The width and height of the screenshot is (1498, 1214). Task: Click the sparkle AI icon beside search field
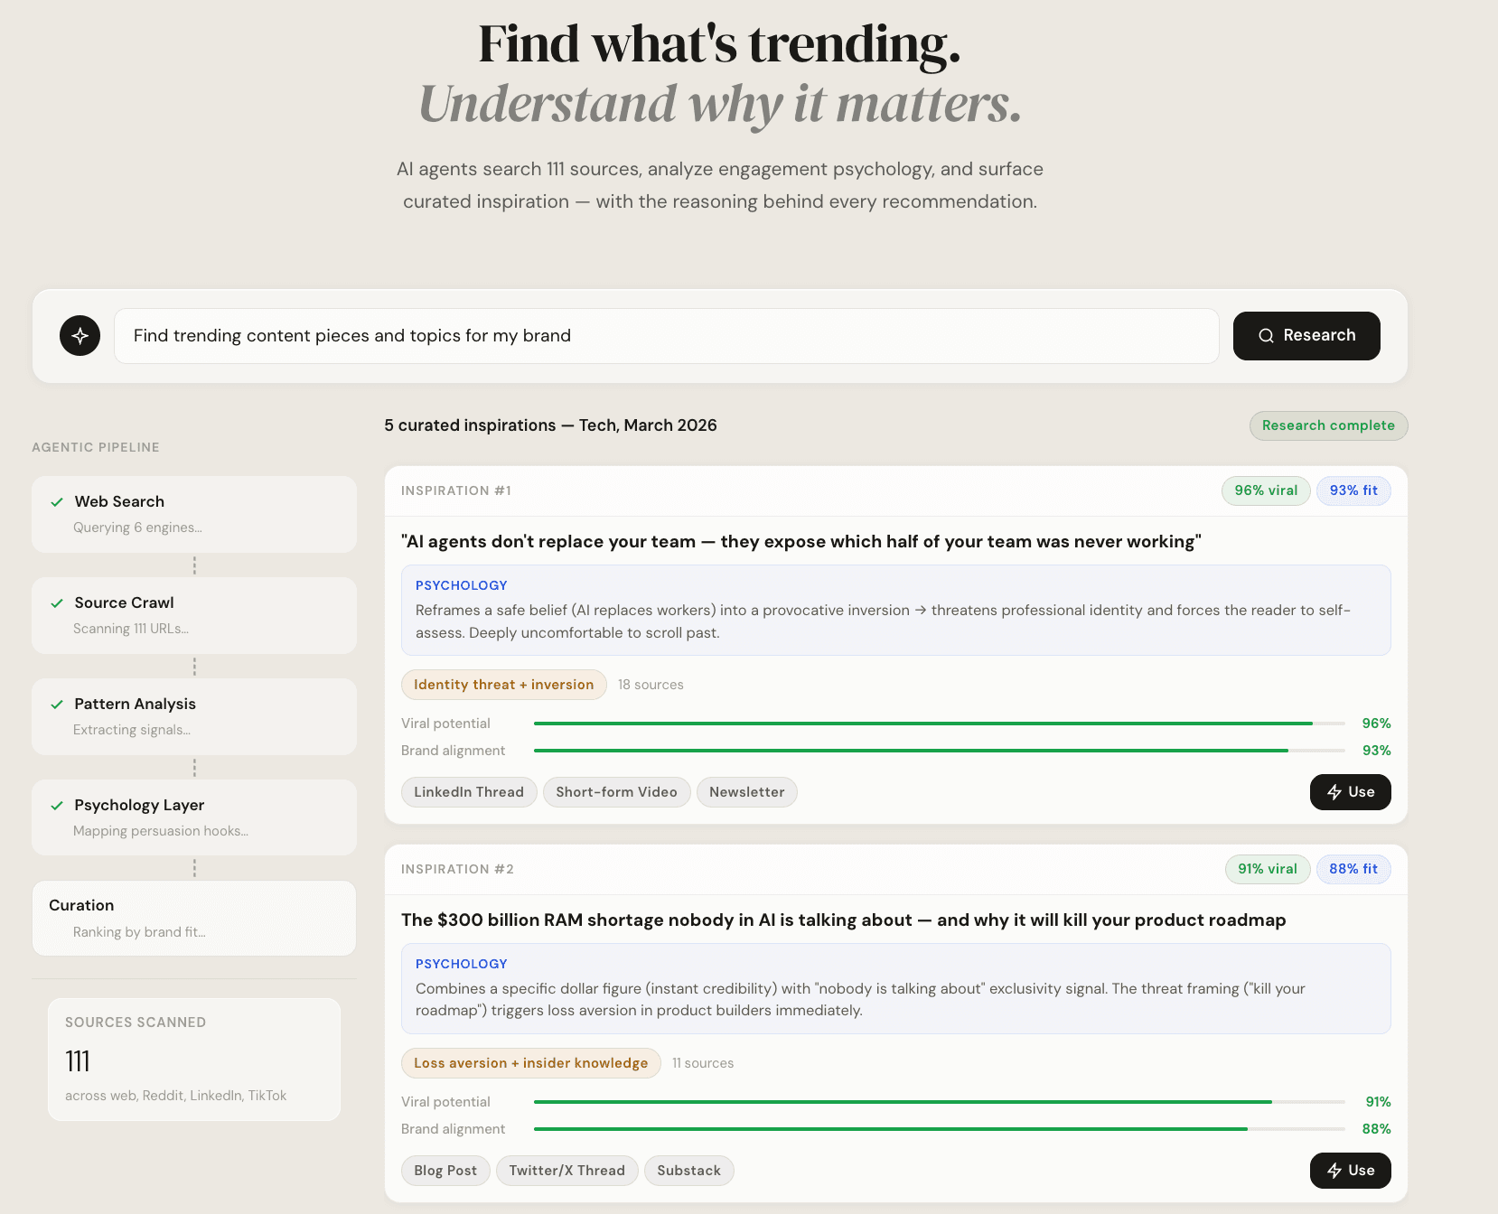pyautogui.click(x=80, y=336)
